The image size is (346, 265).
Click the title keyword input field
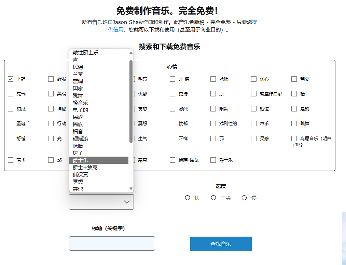pos(112,243)
